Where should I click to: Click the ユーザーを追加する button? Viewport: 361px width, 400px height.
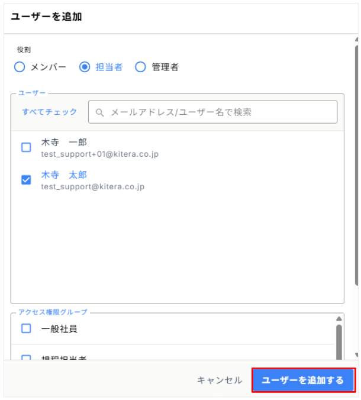[x=303, y=380]
